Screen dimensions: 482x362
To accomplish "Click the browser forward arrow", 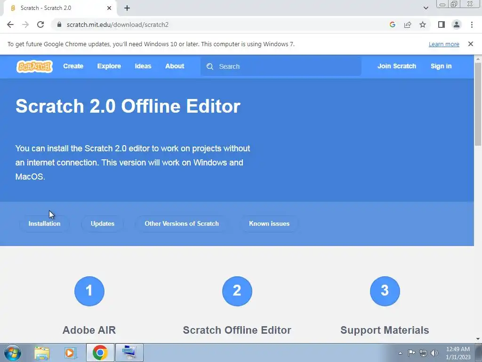I will click(25, 25).
